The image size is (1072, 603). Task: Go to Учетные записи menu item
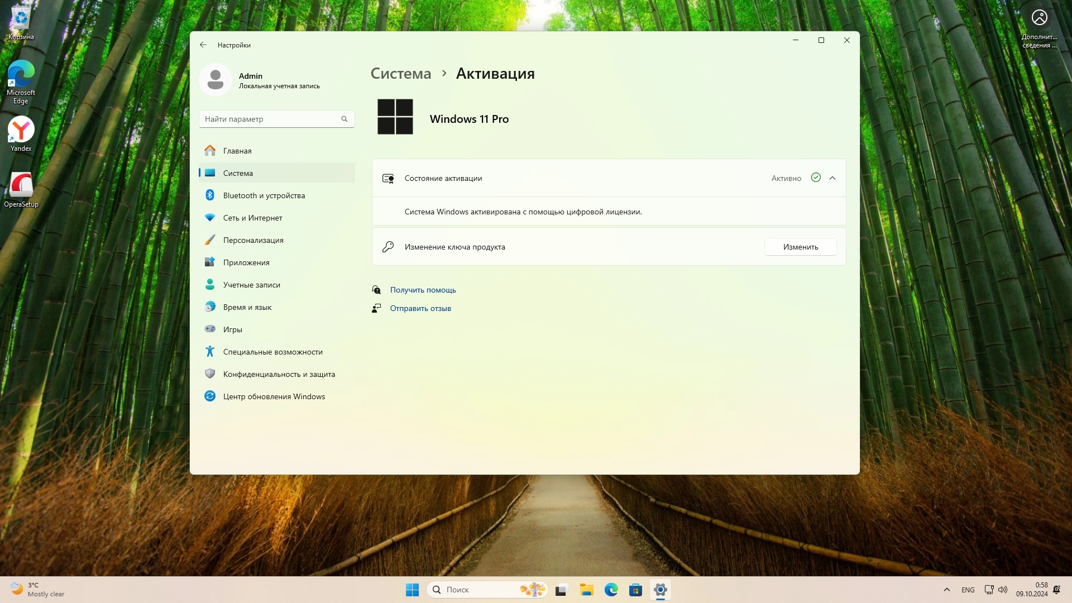point(251,285)
